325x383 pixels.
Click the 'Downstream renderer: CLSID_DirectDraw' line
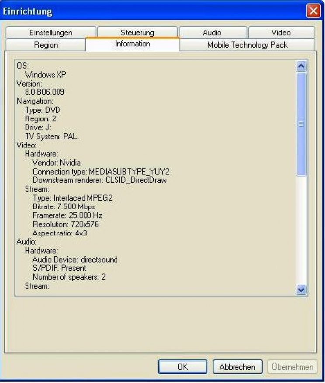100,180
